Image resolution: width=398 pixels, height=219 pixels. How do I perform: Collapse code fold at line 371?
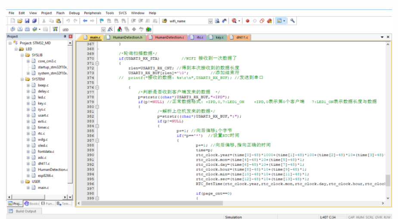pyautogui.click(x=97, y=63)
